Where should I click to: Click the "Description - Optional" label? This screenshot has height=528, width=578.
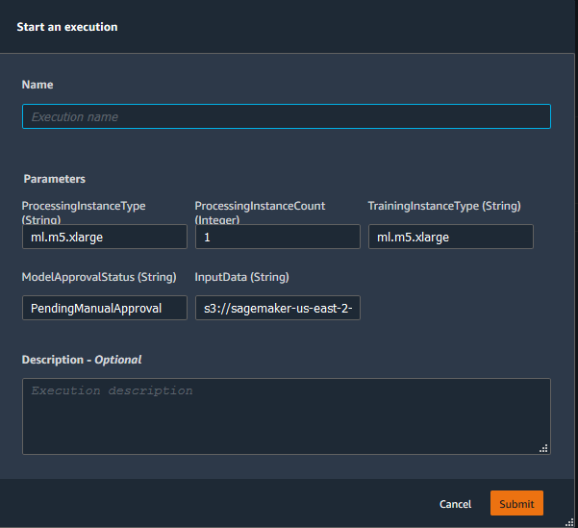82,360
